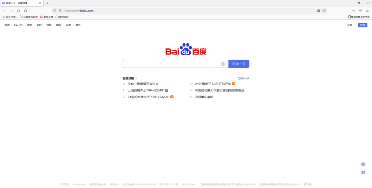The image size is (372, 188).
Task: Open 京ICP证030173号 footer link
Action: pos(169,184)
